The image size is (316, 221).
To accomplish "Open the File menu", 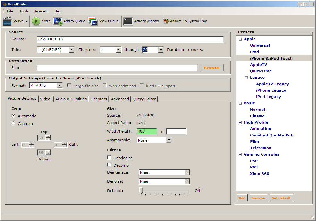I will 10,11.
